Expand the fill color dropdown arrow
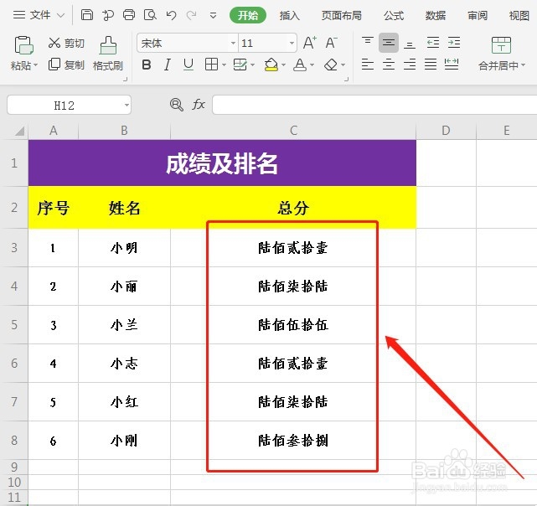Image resolution: width=537 pixels, height=506 pixels. 283,65
